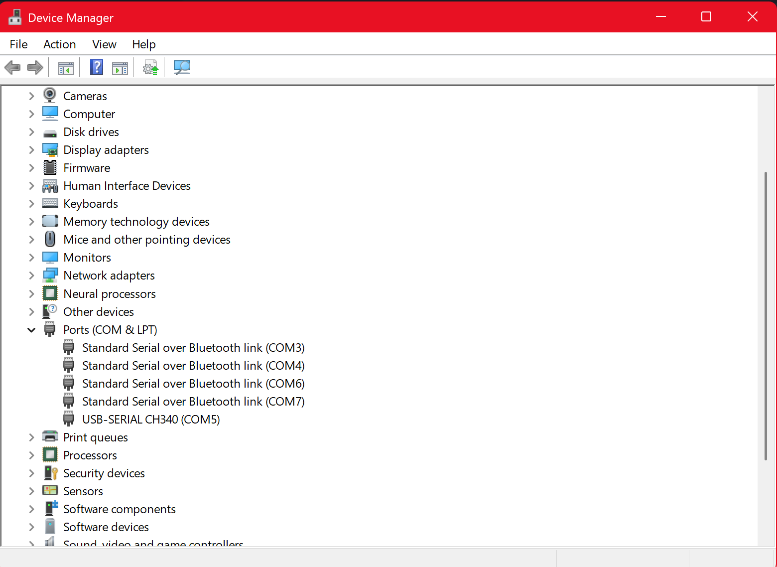Select the USB-SERIAL CH340 (COM5) port icon
Viewport: 777px width, 567px height.
click(69, 420)
